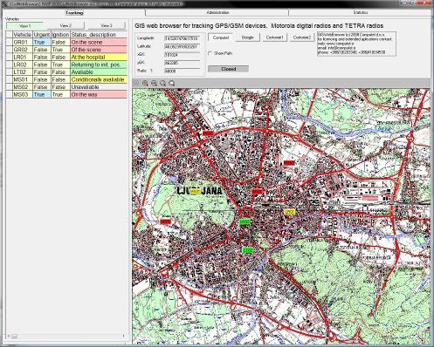This screenshot has height=347, width=434.
Task: Click the 'Conditionally available' status cell
Action: point(99,79)
